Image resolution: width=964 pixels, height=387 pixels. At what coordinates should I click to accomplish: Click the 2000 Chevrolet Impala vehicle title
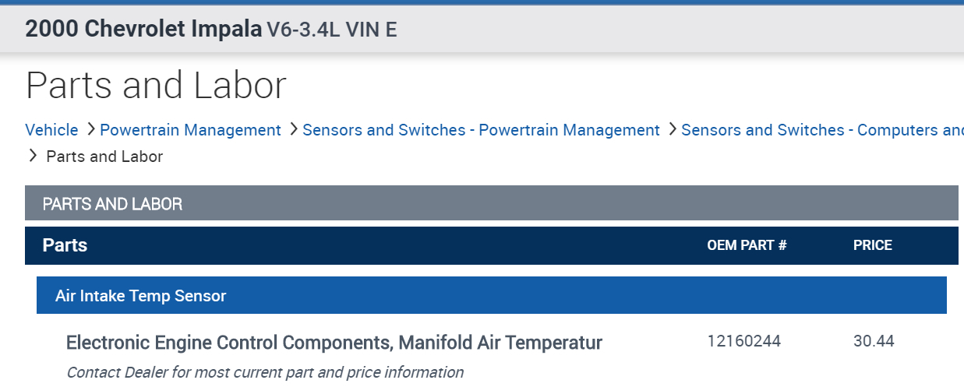[143, 29]
